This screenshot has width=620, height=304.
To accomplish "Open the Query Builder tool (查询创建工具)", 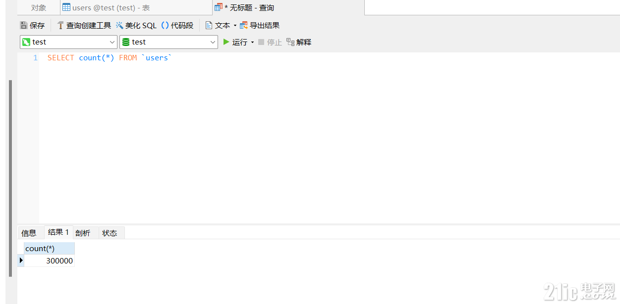I will coord(84,25).
